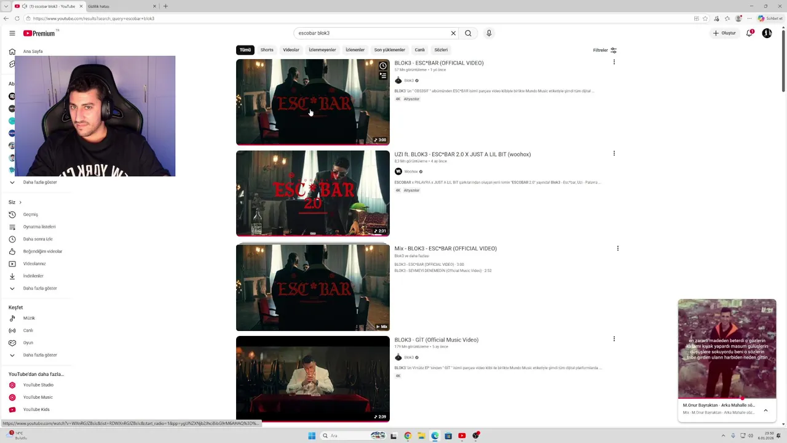Select the Shorts filter chip

tap(267, 50)
